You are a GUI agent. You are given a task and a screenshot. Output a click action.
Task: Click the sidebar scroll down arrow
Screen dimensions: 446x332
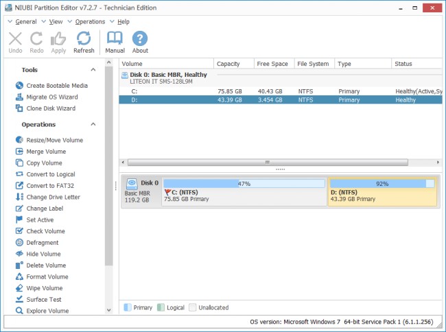click(108, 310)
